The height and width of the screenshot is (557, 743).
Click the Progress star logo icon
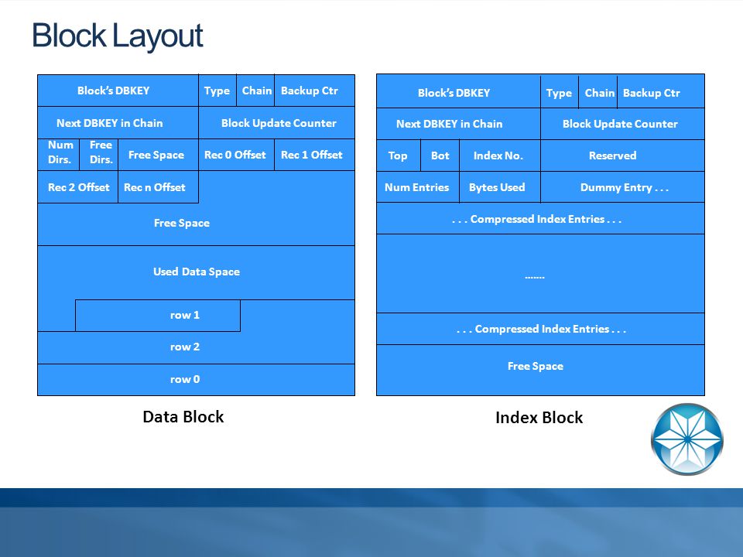687,439
